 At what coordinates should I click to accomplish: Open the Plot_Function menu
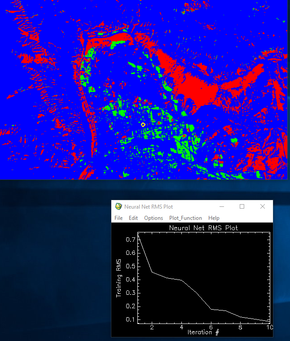[185, 218]
